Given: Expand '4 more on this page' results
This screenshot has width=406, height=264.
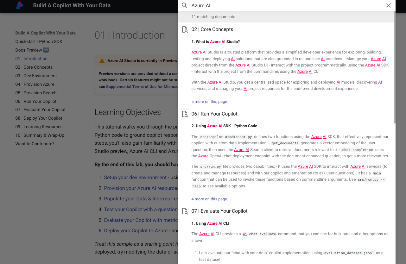Looking at the screenshot, I should (209, 199).
